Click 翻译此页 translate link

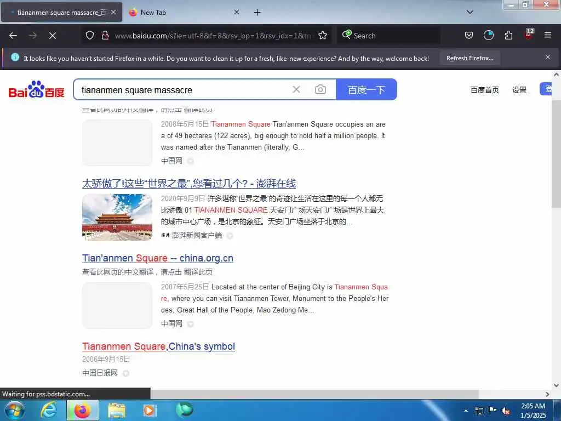(198, 272)
